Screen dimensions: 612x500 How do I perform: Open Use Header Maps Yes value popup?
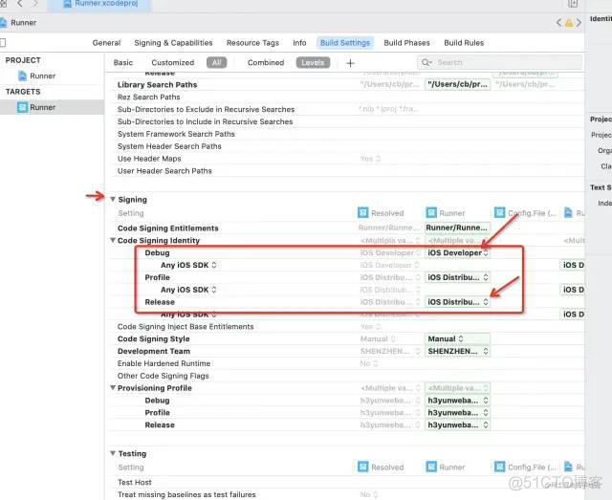coord(370,159)
